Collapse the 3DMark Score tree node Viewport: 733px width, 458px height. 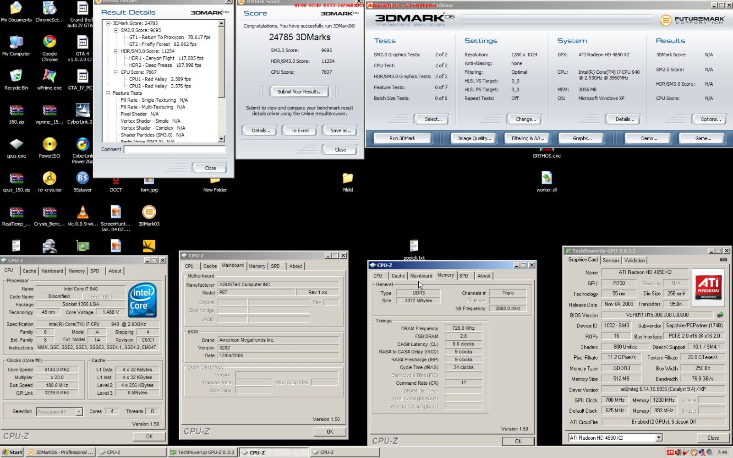pyautogui.click(x=108, y=23)
